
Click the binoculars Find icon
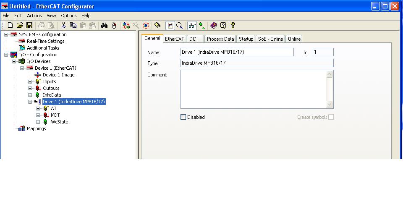(105, 26)
